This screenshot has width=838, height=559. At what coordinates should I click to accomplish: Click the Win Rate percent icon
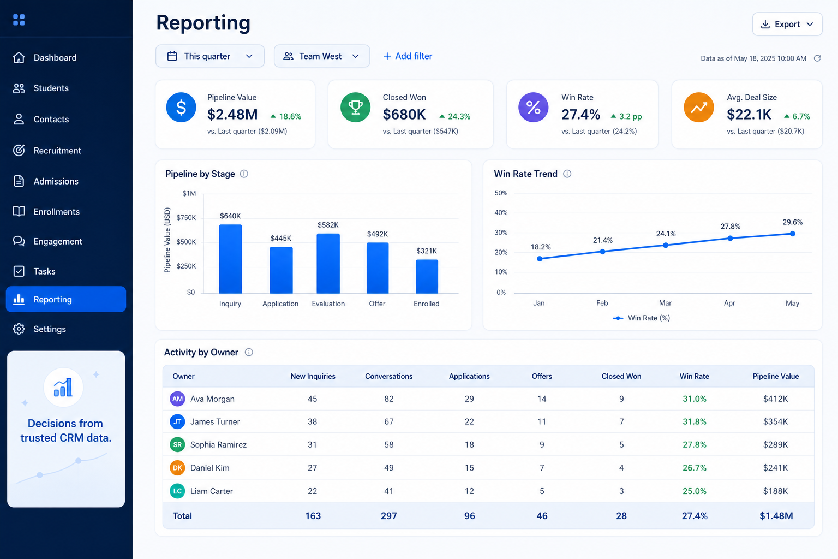(534, 107)
